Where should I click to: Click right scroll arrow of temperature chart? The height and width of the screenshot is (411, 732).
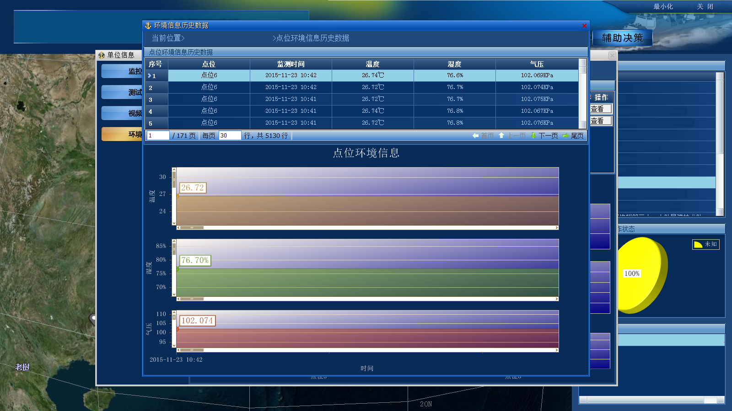tap(556, 227)
